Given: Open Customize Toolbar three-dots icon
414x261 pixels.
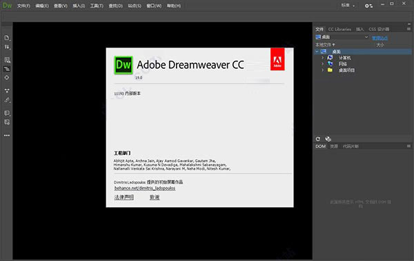Looking at the screenshot, I should 7,136.
